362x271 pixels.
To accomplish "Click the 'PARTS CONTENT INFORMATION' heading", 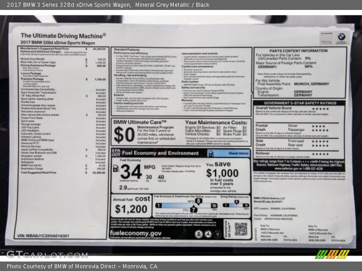I will point(299,51).
